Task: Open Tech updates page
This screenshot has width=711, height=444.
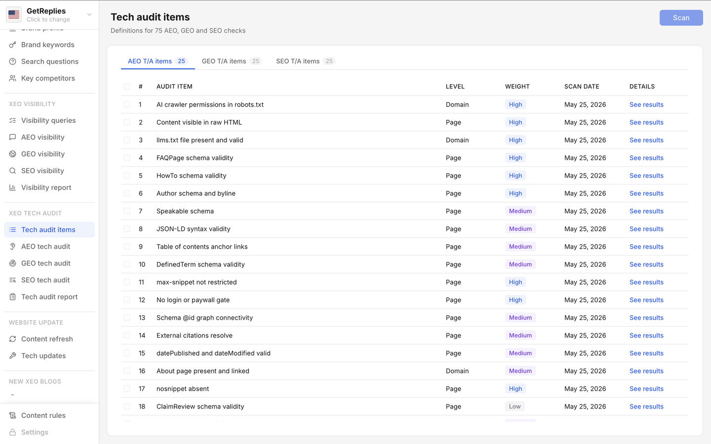Action: (x=49, y=356)
